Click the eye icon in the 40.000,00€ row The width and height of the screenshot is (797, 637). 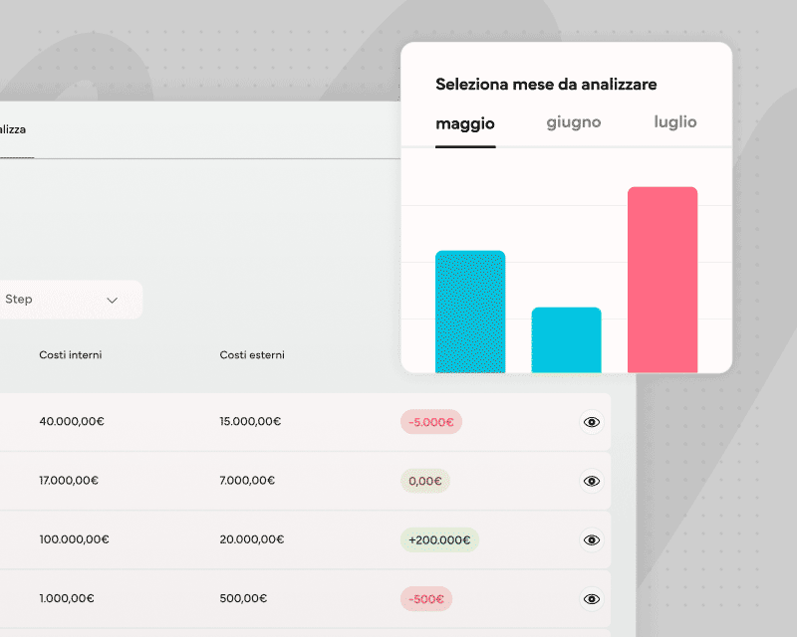(x=592, y=422)
